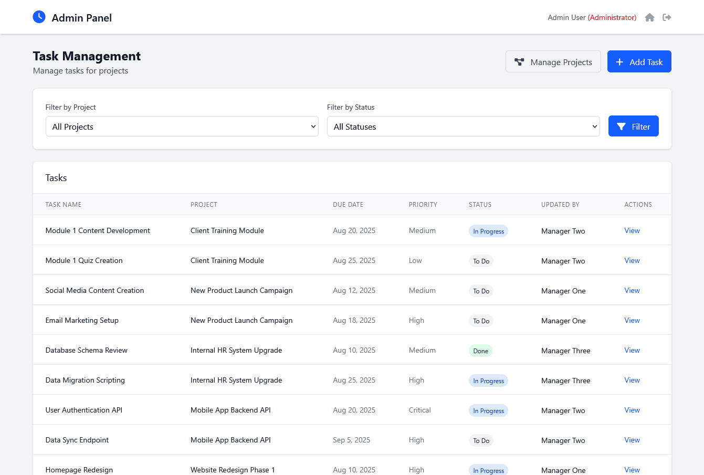Click the Manage Projects button
This screenshot has width=704, height=475.
pos(553,61)
